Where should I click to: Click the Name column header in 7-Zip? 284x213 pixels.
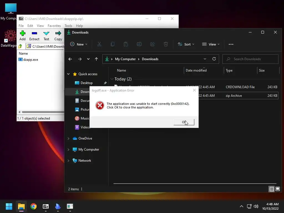click(23, 54)
